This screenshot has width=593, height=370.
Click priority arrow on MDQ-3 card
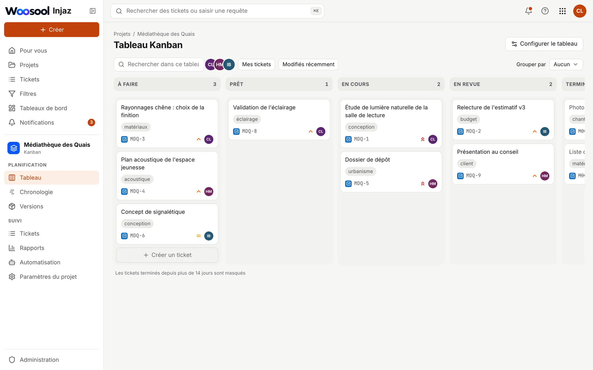pos(199,139)
